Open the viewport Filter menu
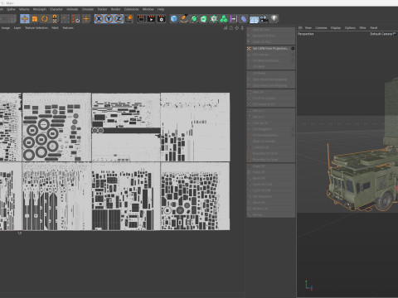This screenshot has height=298, width=398. [362, 28]
